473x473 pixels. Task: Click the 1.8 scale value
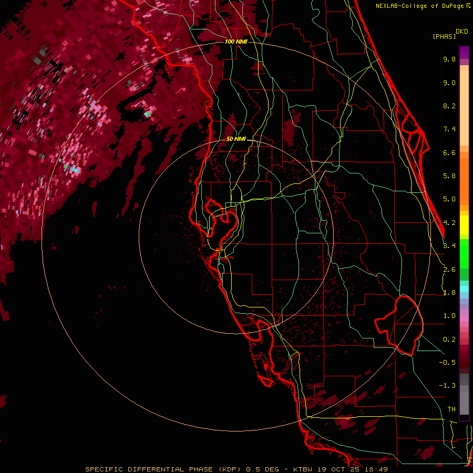tap(449, 293)
